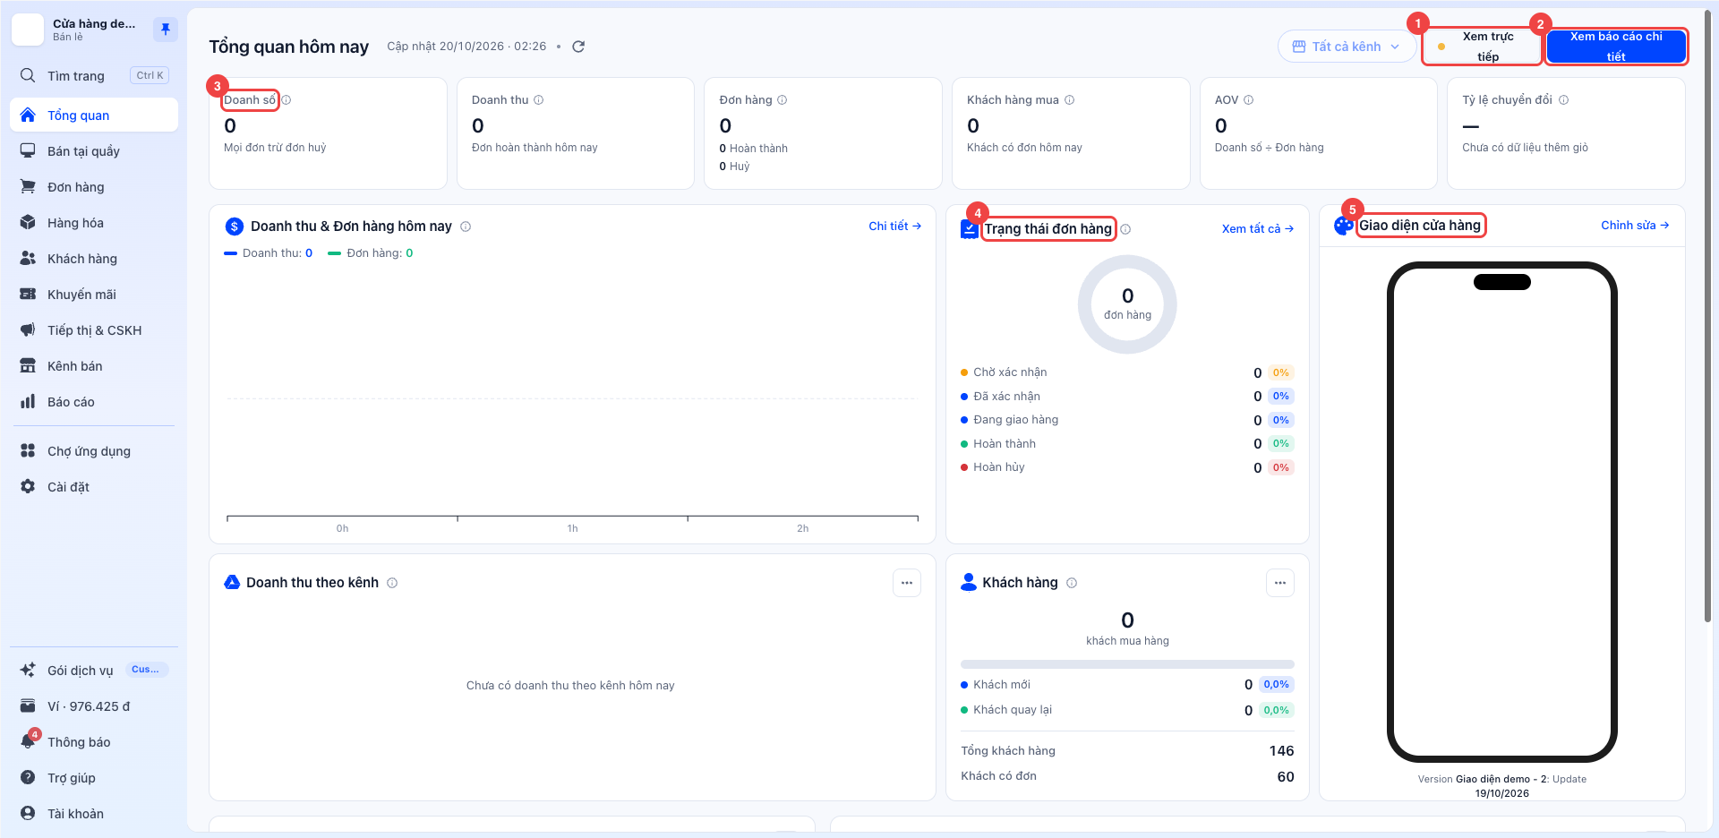
Task: Click the AOV info icon
Action: (x=1249, y=100)
